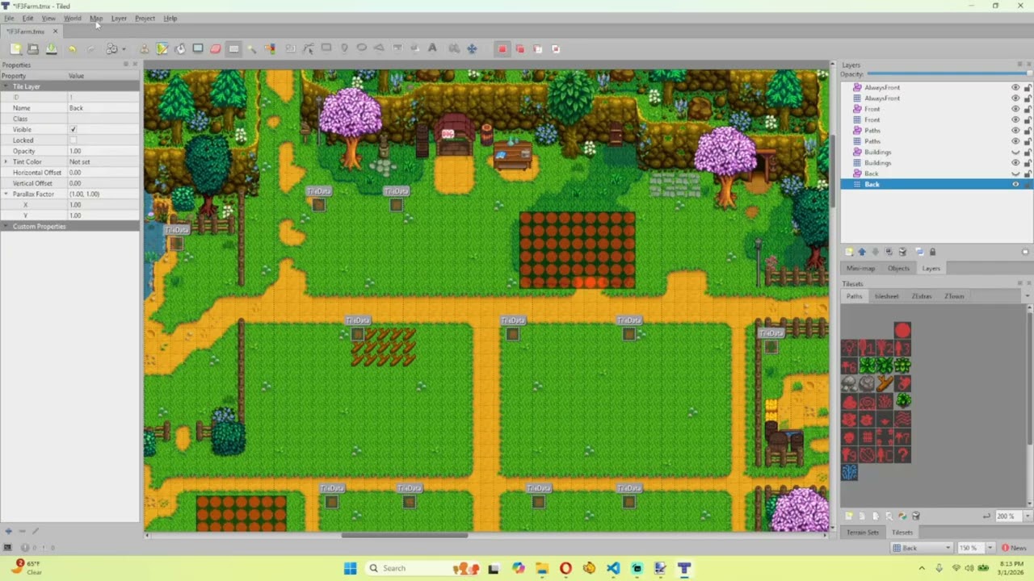The width and height of the screenshot is (1034, 581).
Task: Select the Bucket Fill tool
Action: (179, 48)
